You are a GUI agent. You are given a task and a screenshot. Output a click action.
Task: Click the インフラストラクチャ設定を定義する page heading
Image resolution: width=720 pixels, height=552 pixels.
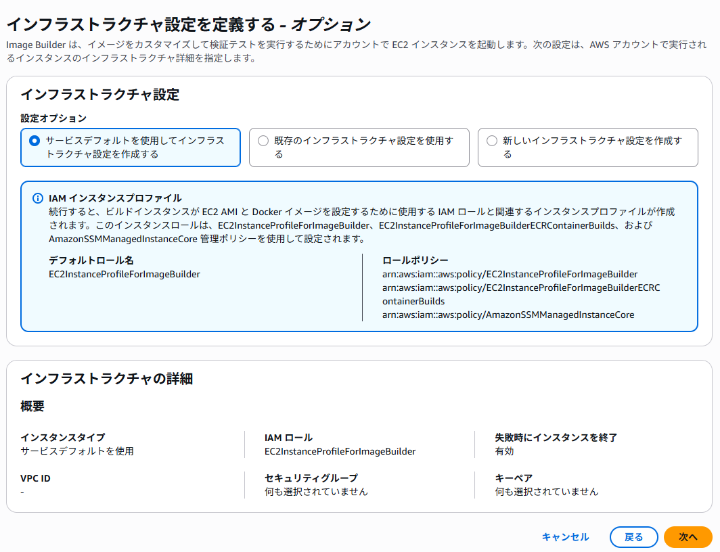click(189, 24)
